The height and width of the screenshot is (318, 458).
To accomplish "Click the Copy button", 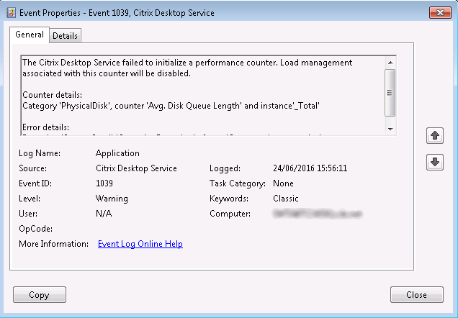I will pos(40,295).
